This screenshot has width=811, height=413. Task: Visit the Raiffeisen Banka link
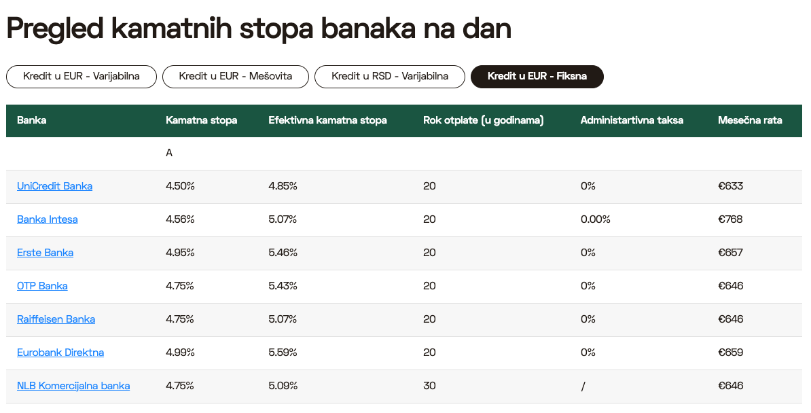[x=56, y=319]
